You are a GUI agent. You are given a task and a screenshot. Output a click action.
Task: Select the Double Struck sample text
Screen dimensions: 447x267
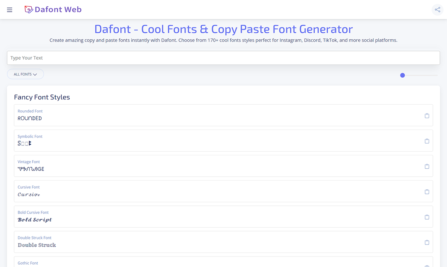pos(37,245)
